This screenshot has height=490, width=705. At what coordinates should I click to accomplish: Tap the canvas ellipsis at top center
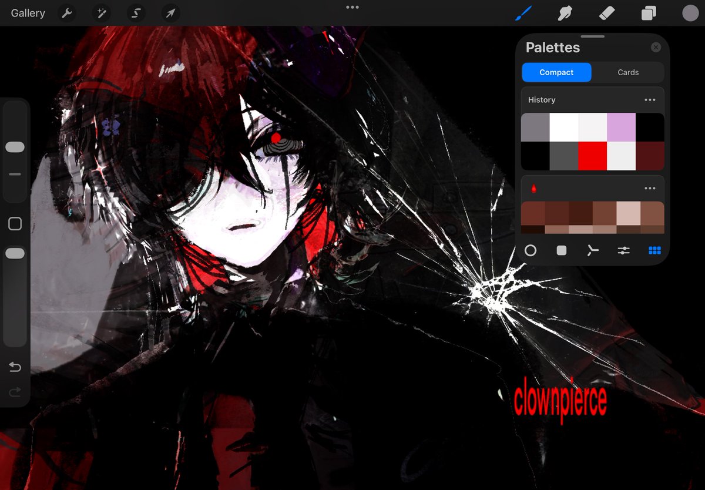point(352,7)
